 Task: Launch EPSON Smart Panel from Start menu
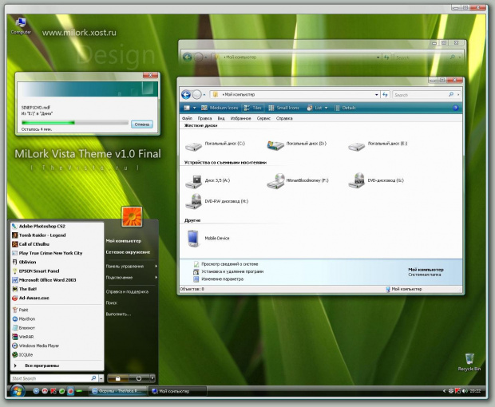[x=39, y=271]
